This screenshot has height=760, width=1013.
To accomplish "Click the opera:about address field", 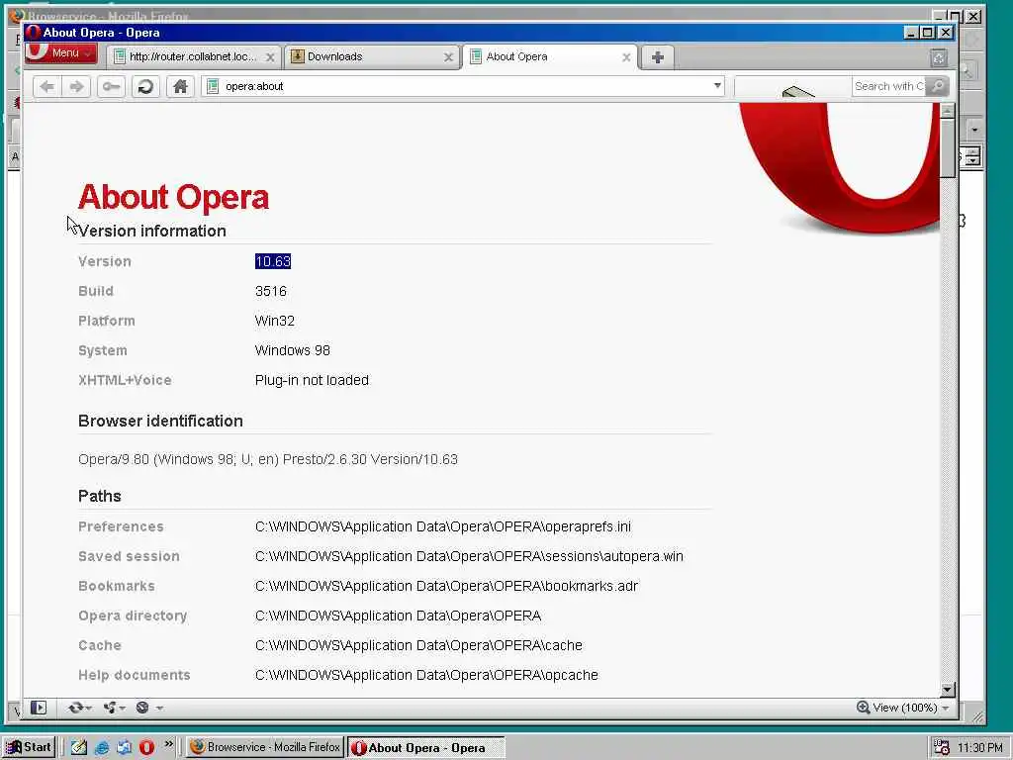I will [x=465, y=86].
